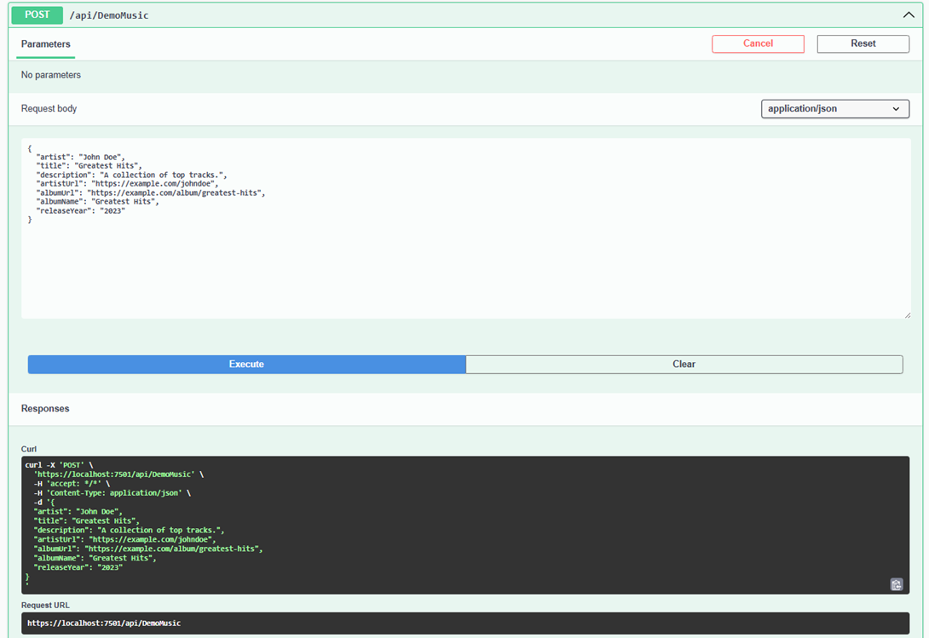Click the green POST method badge
929x638 pixels.
[37, 15]
